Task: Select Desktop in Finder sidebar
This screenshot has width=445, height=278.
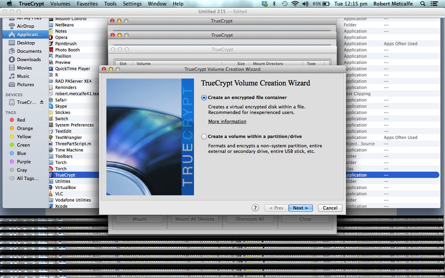Action: point(25,43)
